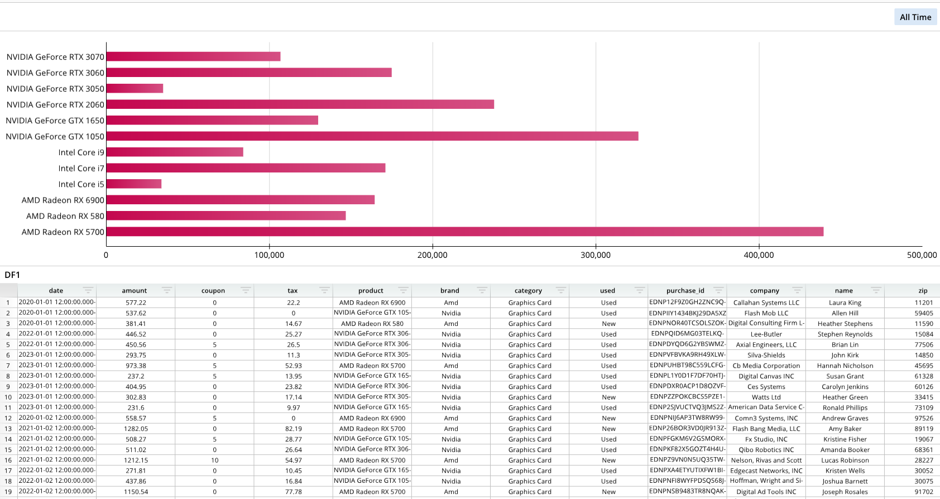Screen dimensions: 940x499
Task: Click the Qibo Robotics INC company cell
Action: (x=766, y=450)
